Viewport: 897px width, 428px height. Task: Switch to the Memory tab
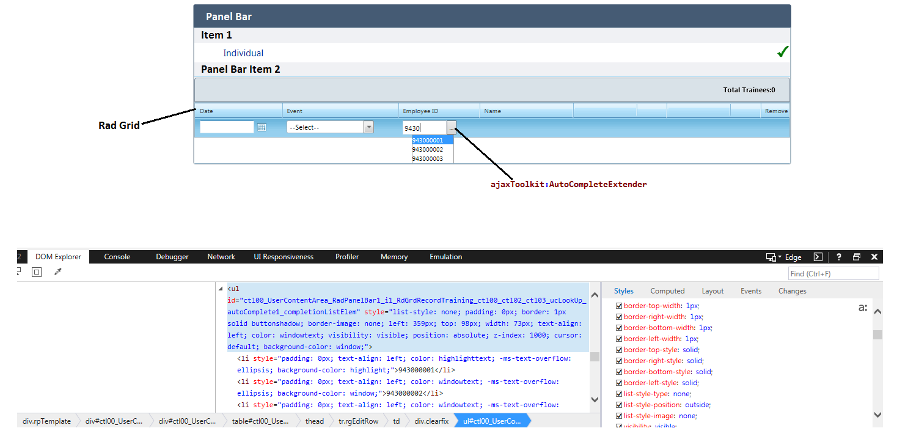tap(394, 257)
